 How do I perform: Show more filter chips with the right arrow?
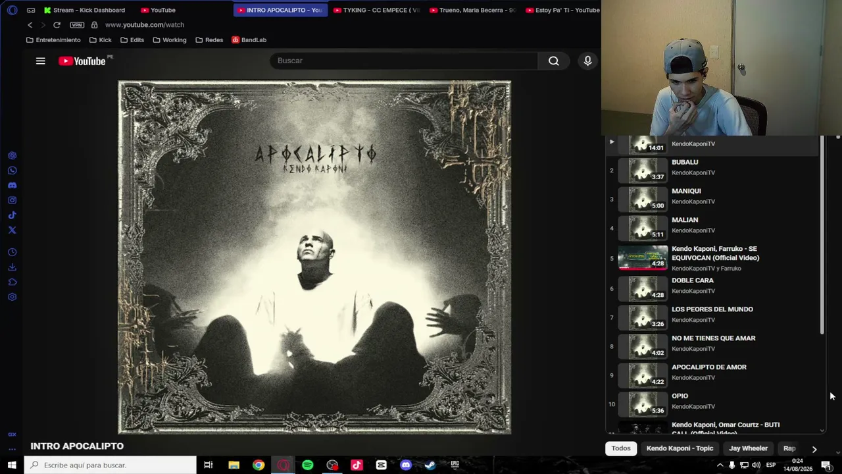pos(814,449)
